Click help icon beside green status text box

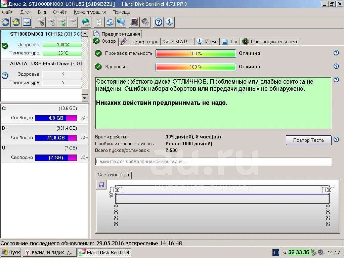pyautogui.click(x=336, y=80)
